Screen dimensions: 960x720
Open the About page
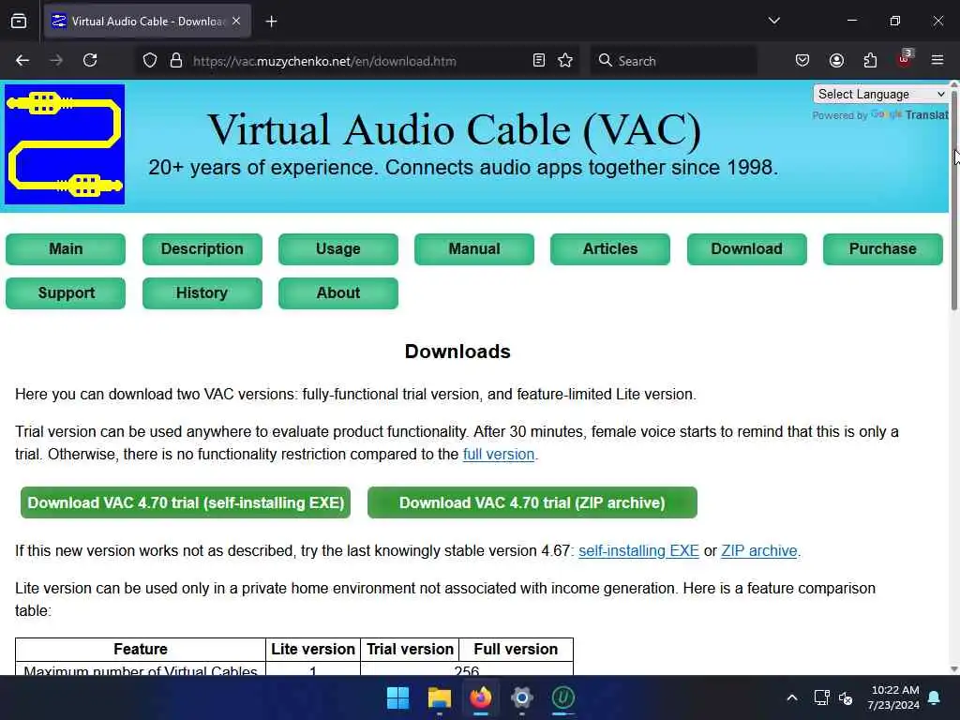[337, 293]
